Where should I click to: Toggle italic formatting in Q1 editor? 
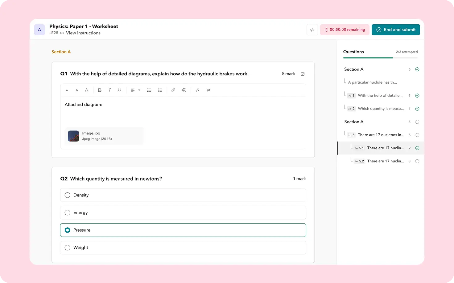[109, 90]
